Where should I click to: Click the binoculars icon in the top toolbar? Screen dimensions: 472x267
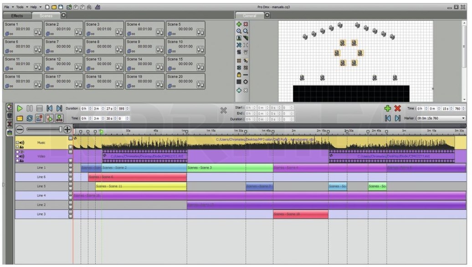(x=90, y=7)
